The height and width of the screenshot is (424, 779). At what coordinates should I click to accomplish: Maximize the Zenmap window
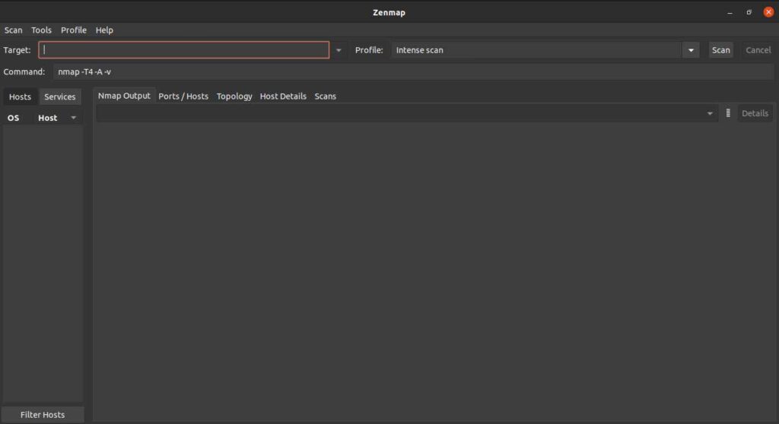coord(749,12)
